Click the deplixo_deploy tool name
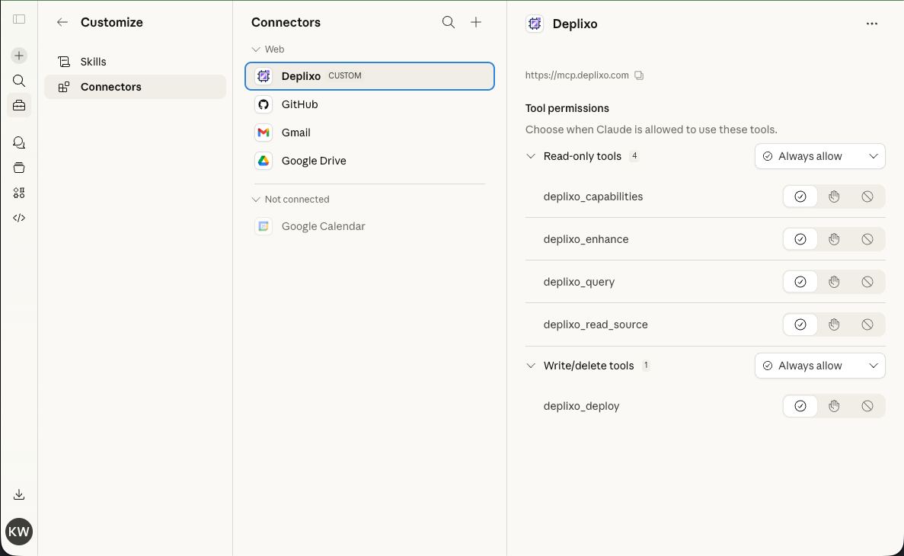 581,406
